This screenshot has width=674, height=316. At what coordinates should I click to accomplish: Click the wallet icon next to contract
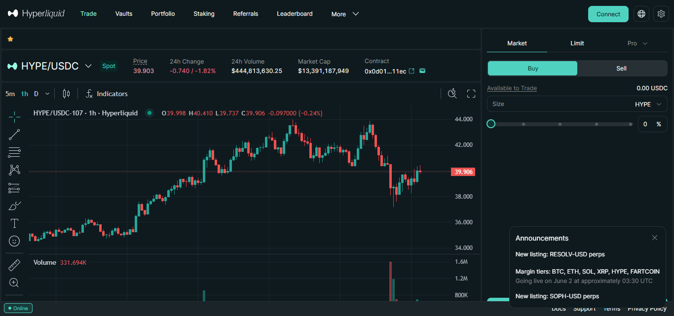click(422, 71)
